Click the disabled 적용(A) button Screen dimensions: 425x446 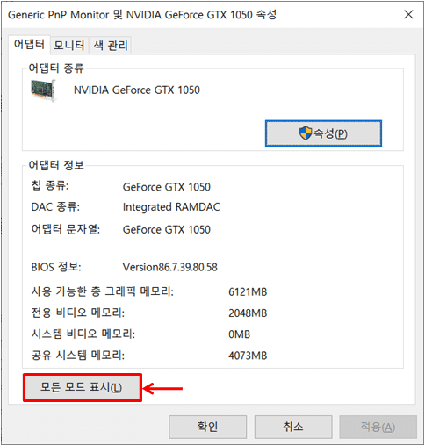coord(378,427)
